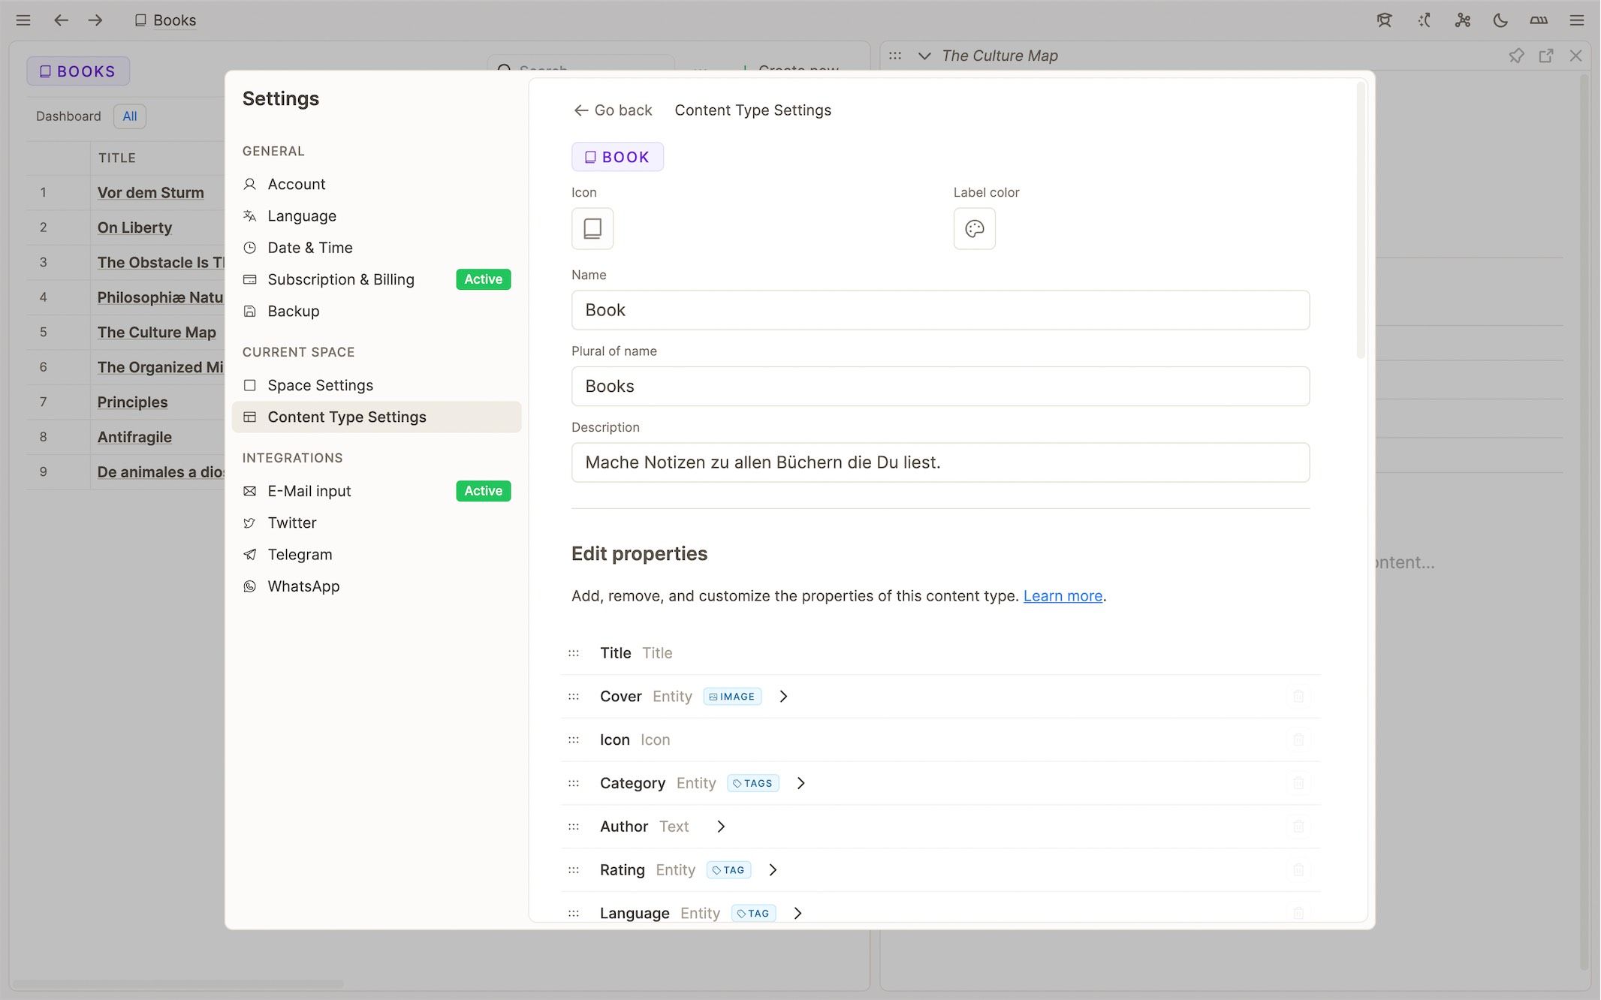Open the Label color palette picker
Screen dimensions: 1601x1000
pyautogui.click(x=973, y=228)
